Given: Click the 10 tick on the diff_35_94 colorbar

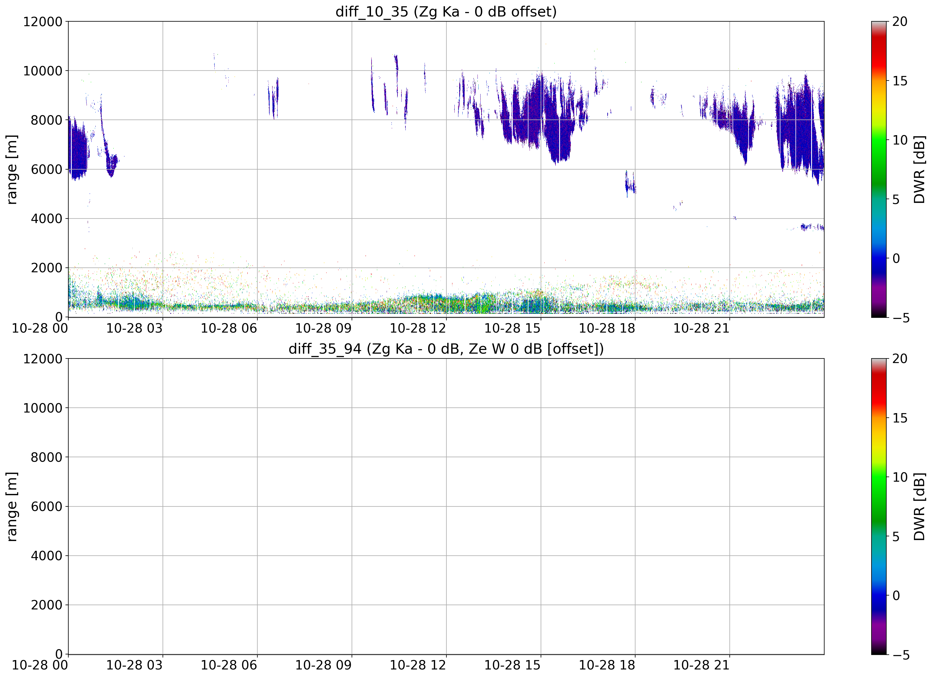Looking at the screenshot, I should [x=900, y=477].
